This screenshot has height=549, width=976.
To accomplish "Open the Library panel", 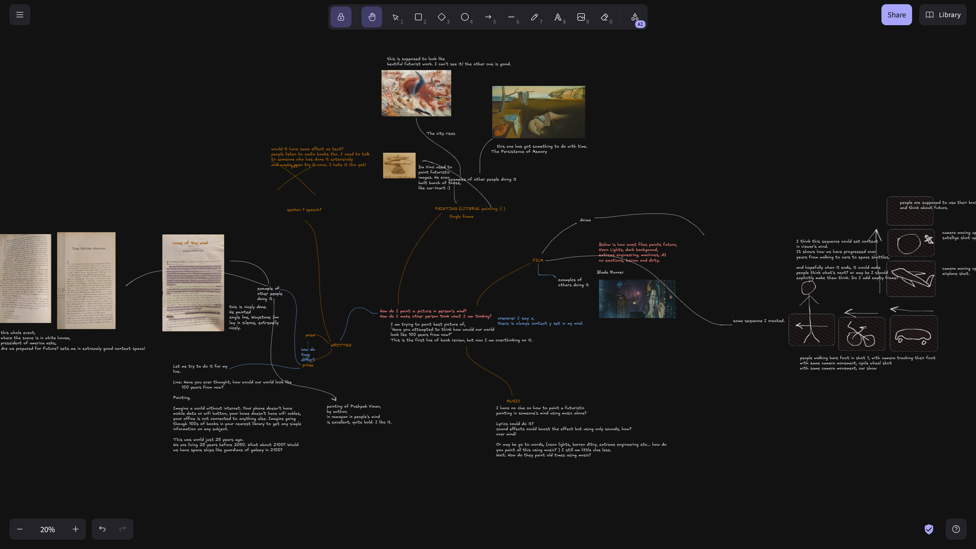I will click(943, 15).
